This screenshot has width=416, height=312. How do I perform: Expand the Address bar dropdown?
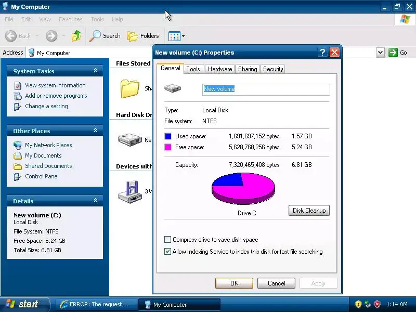(380, 53)
